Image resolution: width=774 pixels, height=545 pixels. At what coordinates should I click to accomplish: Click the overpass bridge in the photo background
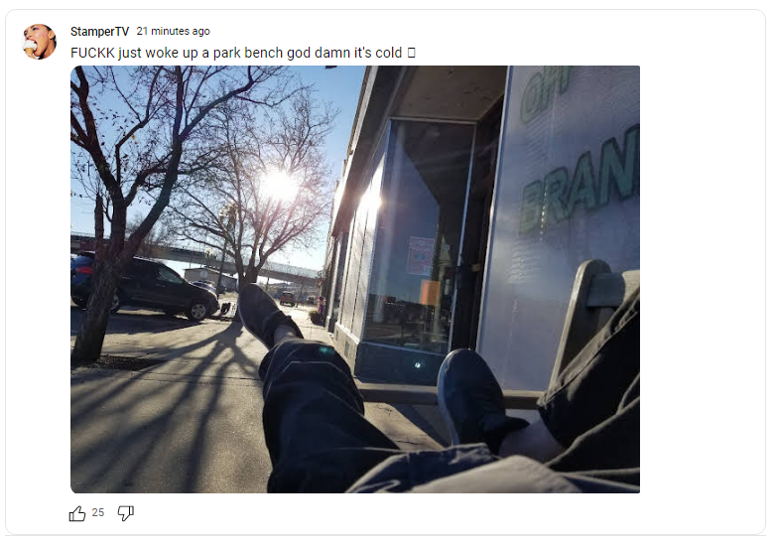(197, 256)
